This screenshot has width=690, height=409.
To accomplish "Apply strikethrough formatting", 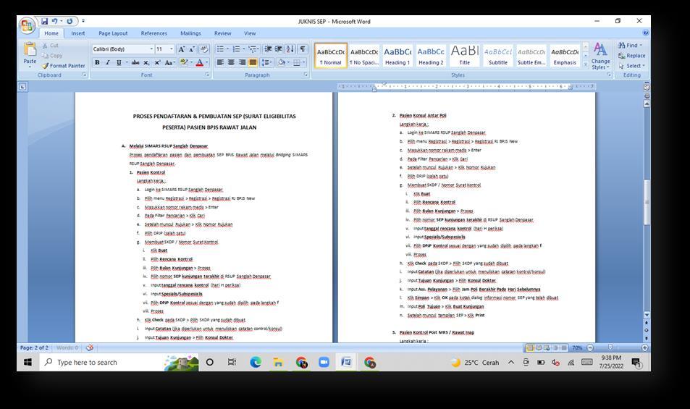I will coord(135,62).
